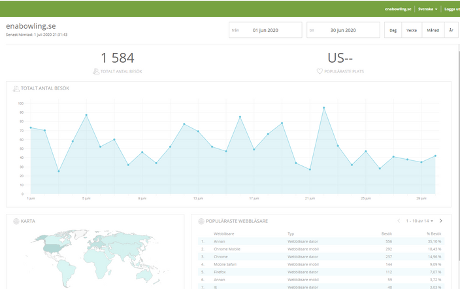The height and width of the screenshot is (289, 460).
Task: Click the '% Besök' column header
Action: [x=434, y=234]
